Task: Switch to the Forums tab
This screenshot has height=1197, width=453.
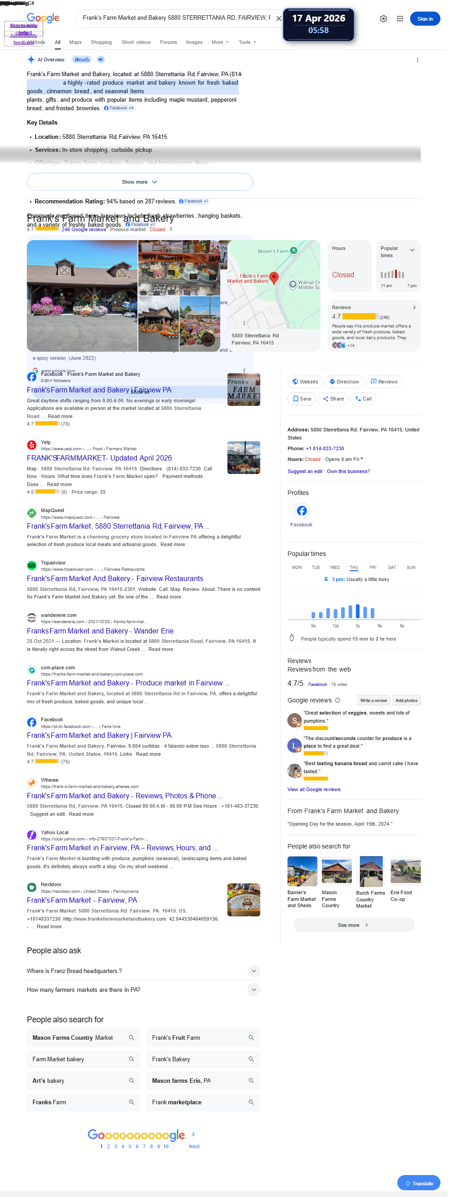Action: click(x=168, y=42)
